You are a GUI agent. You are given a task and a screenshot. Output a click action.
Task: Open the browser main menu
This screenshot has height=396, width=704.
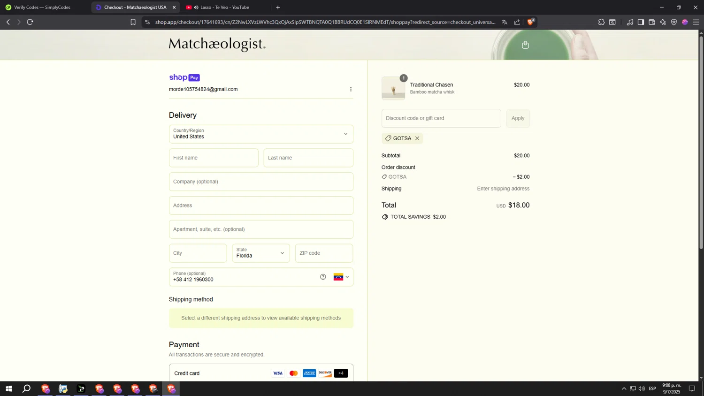point(696,22)
